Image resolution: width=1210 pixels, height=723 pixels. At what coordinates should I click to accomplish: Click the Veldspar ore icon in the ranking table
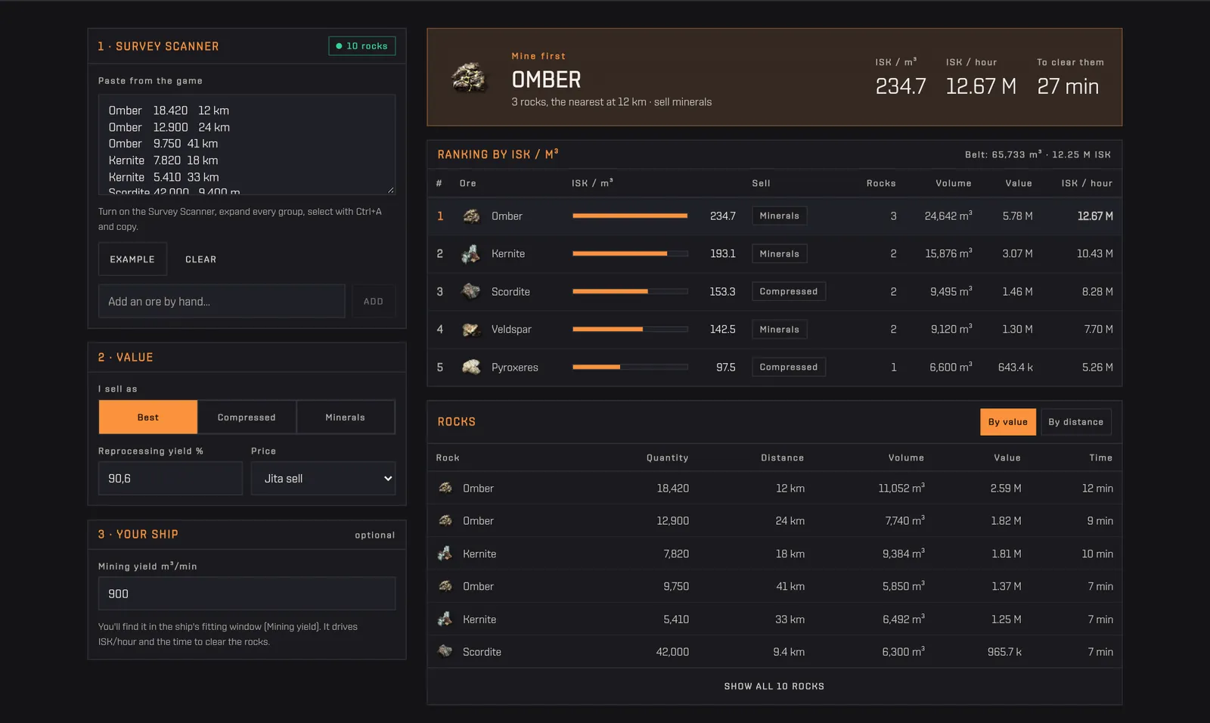click(x=471, y=330)
